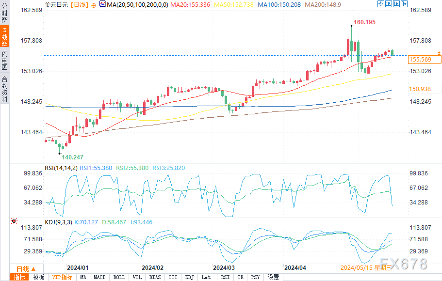
Task: Select the LW& indicator button
Action: (x=206, y=277)
